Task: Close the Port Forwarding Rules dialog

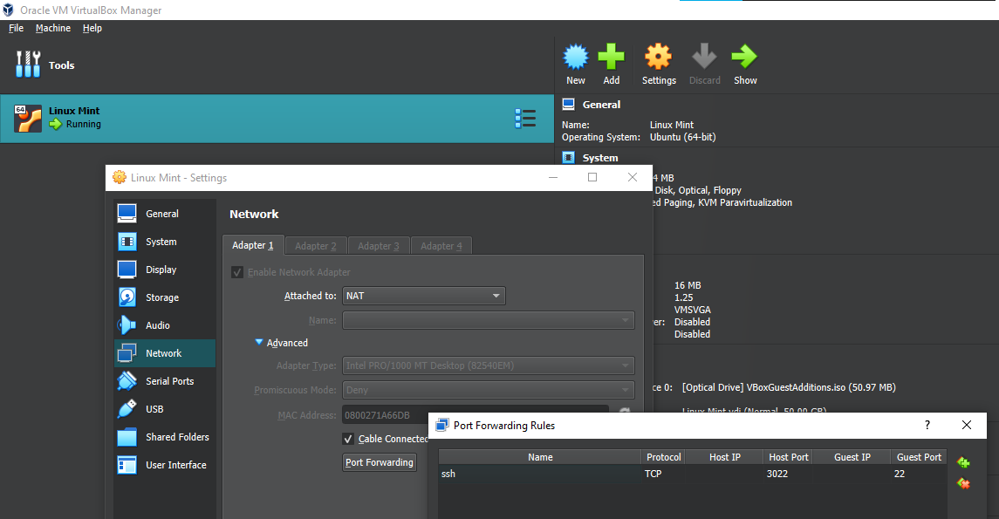Action: (967, 425)
